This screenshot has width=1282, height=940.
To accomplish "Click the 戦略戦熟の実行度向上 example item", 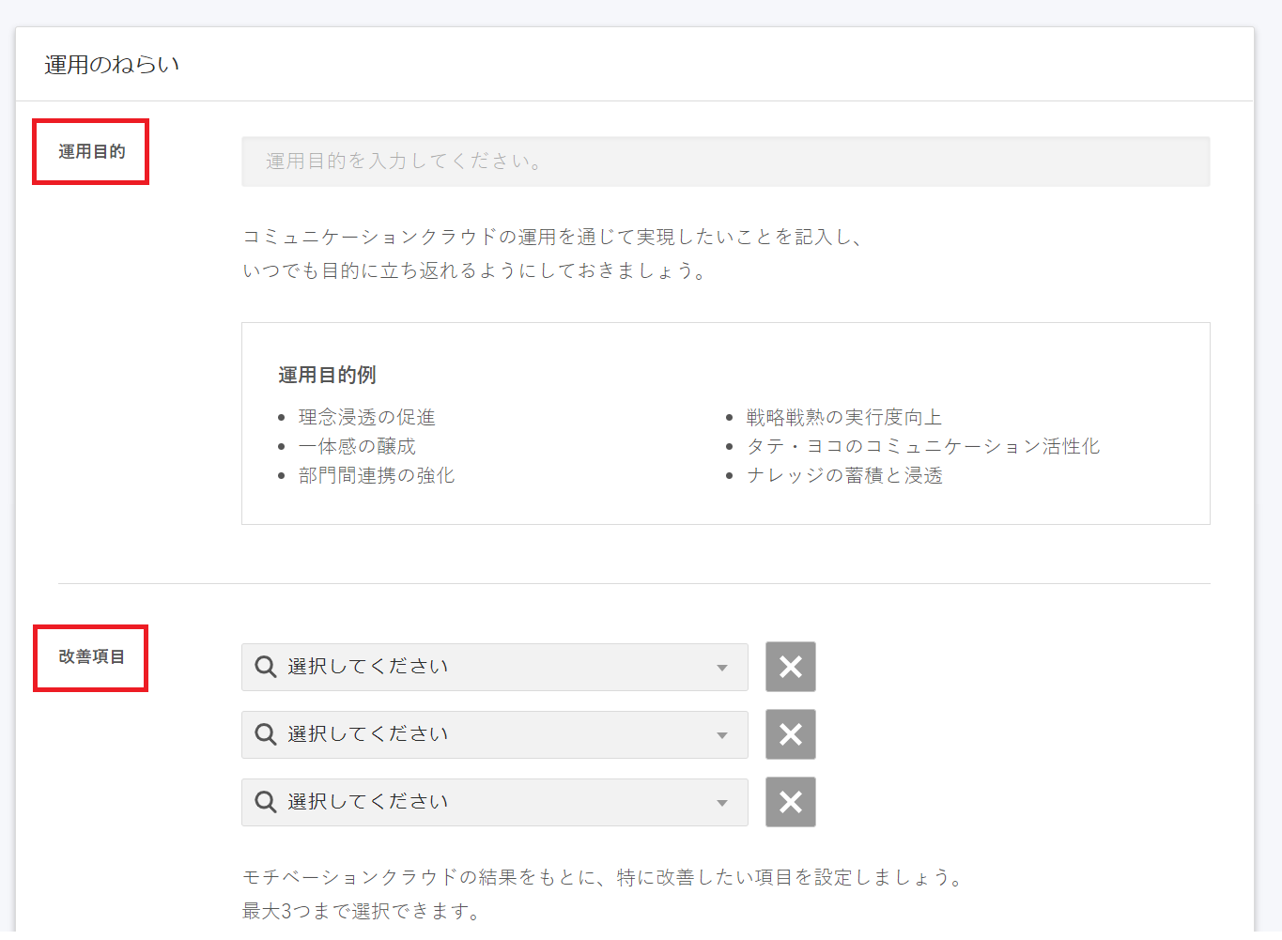I will 843,417.
